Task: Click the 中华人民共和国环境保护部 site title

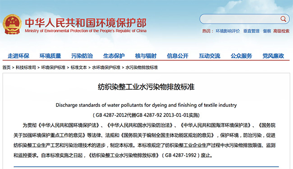Action: pos(86,23)
